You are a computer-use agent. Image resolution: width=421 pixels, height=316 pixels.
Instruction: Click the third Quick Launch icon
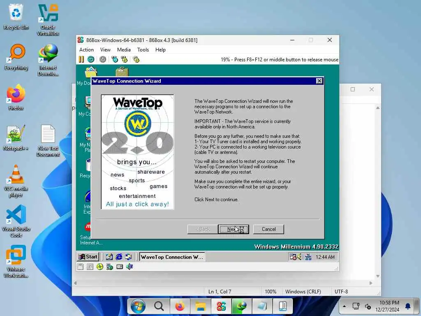(128, 257)
